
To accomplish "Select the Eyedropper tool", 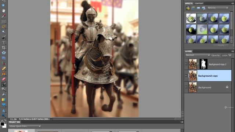I will click(3, 16).
